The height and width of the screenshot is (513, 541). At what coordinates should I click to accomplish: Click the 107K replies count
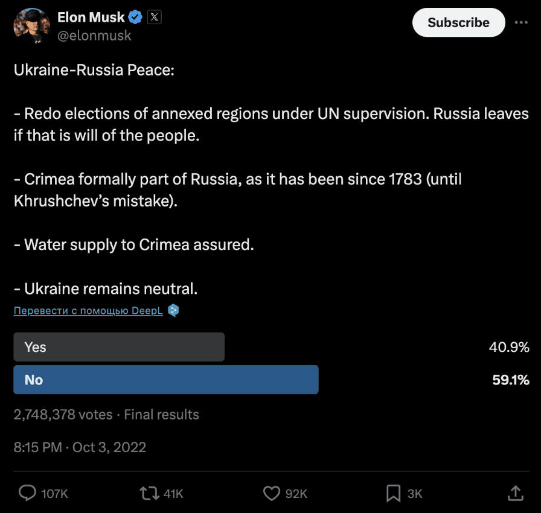coord(54,494)
